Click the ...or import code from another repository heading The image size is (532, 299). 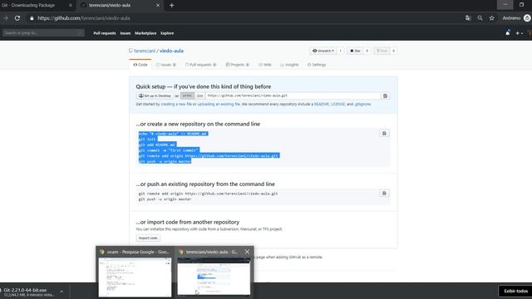(188, 222)
